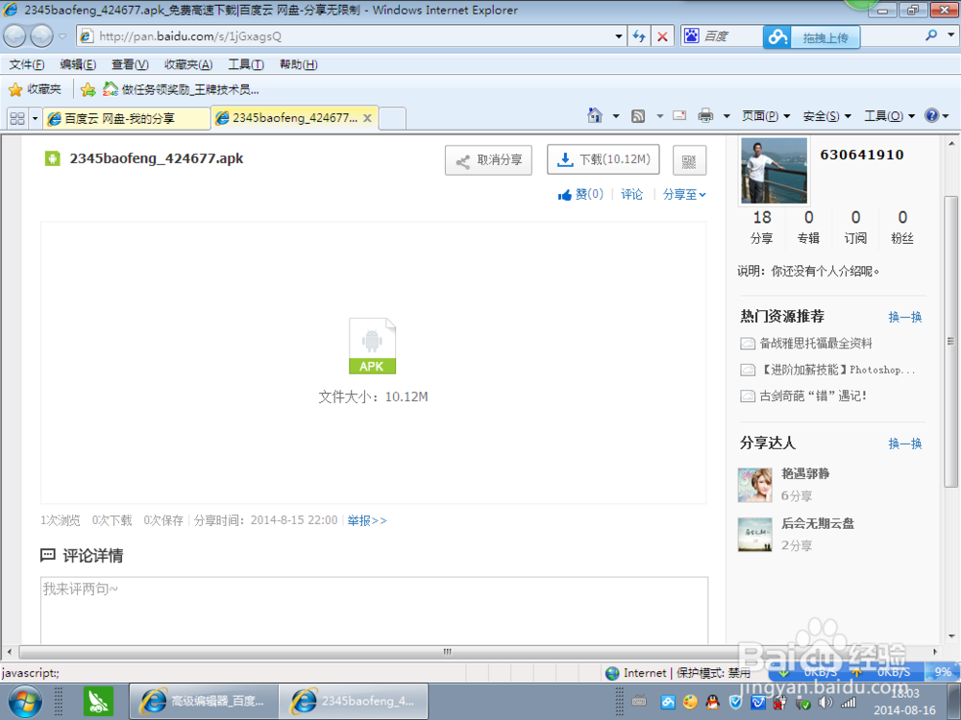Viewport: 961px width, 720px height.
Task: Click the green taskbar application icon
Action: 98,702
